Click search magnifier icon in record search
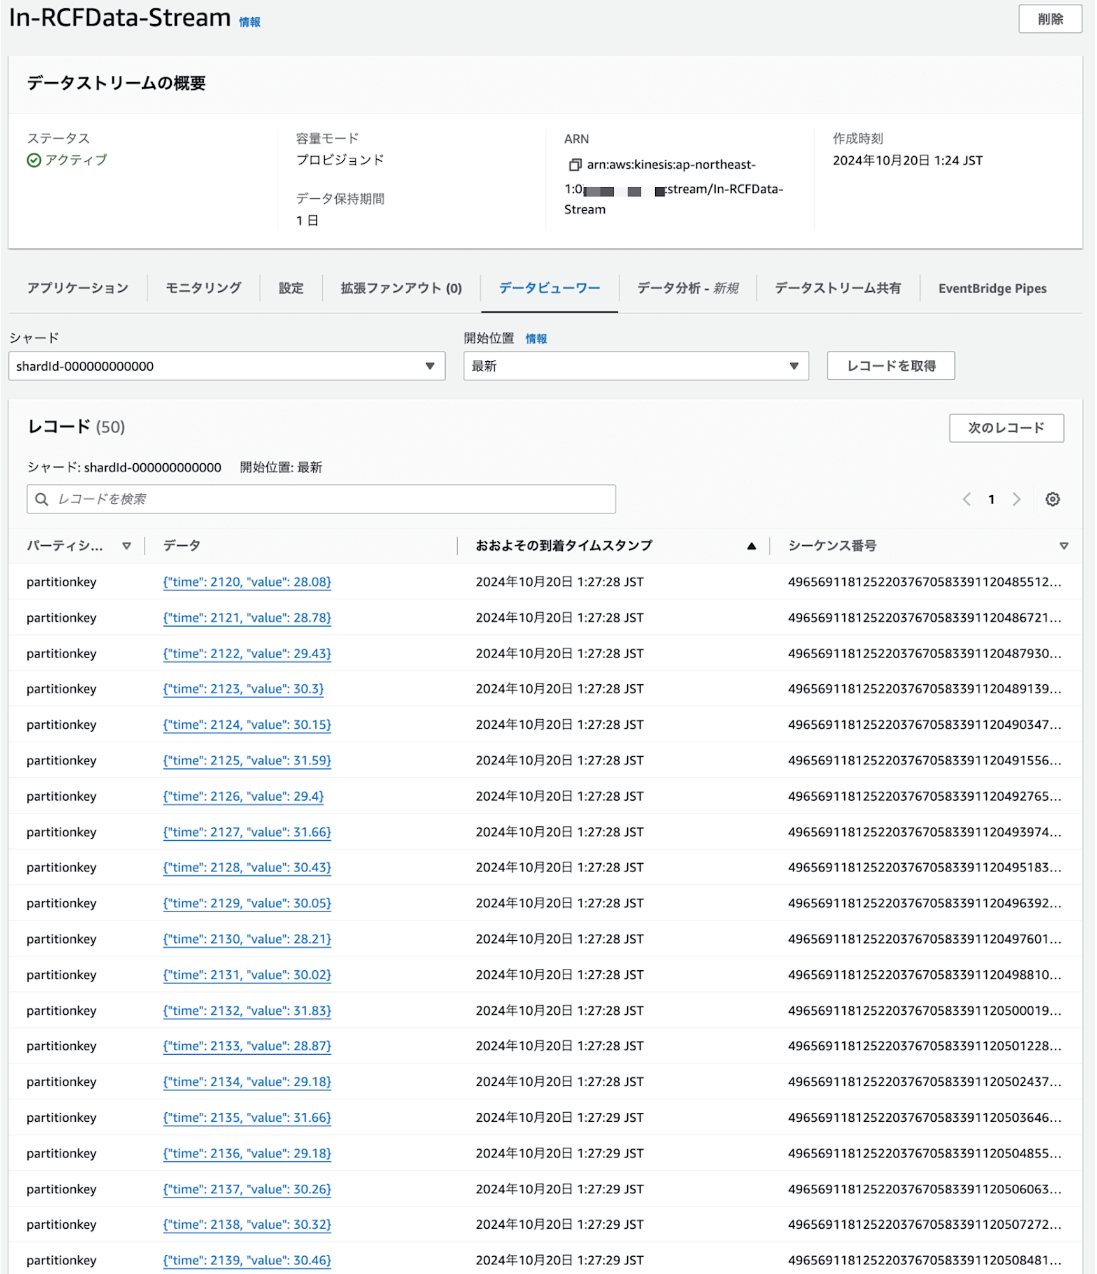Image resolution: width=1097 pixels, height=1274 pixels. tap(42, 500)
